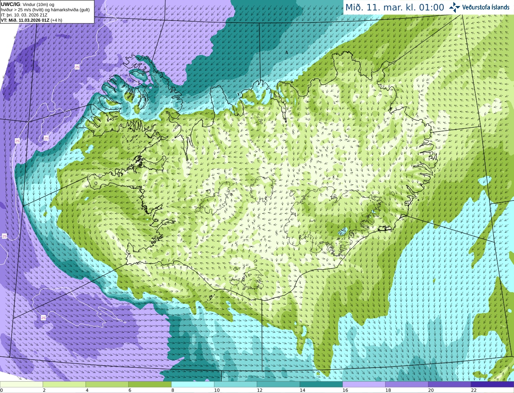
Task: Pick the pale cyan 8–10 m/s swatch
Action: (x=193, y=384)
